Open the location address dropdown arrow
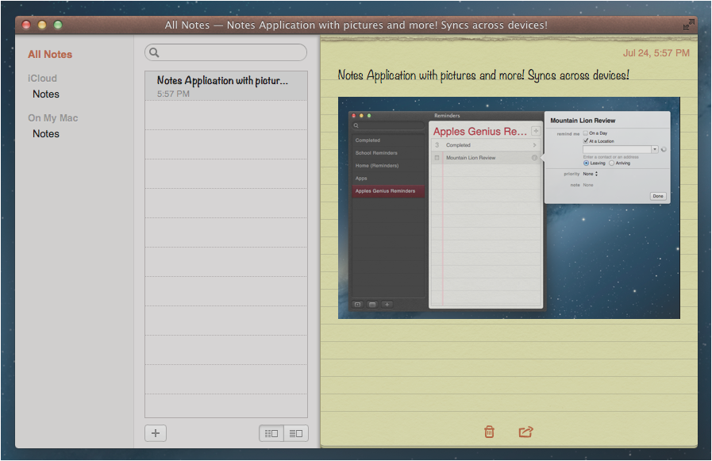The height and width of the screenshot is (461, 712). pyautogui.click(x=655, y=149)
